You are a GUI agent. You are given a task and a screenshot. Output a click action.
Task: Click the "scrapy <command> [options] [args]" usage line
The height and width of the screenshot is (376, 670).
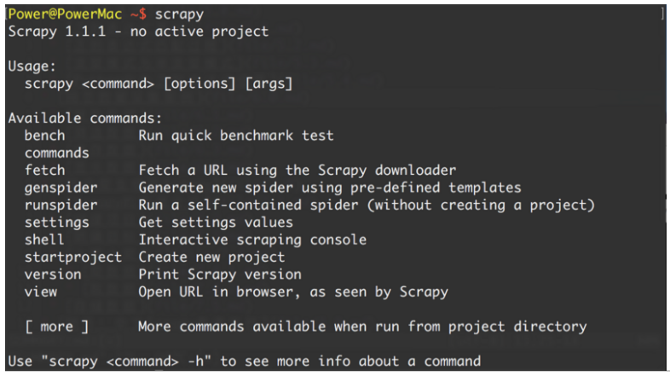coord(159,84)
